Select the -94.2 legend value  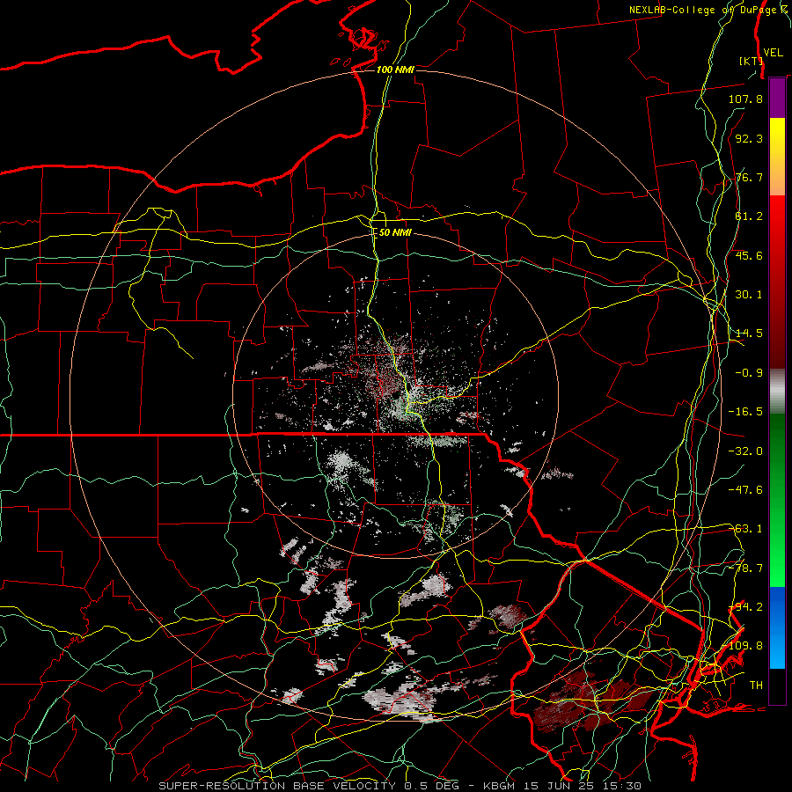click(745, 607)
